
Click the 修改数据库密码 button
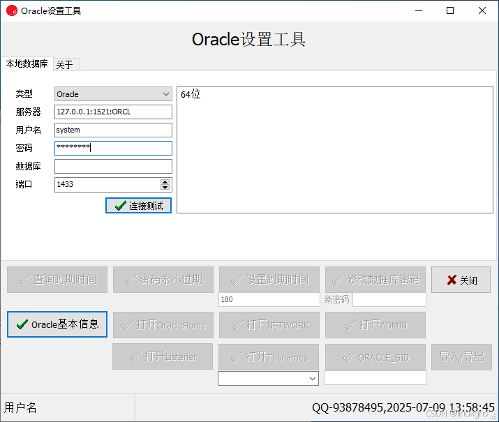coord(375,280)
